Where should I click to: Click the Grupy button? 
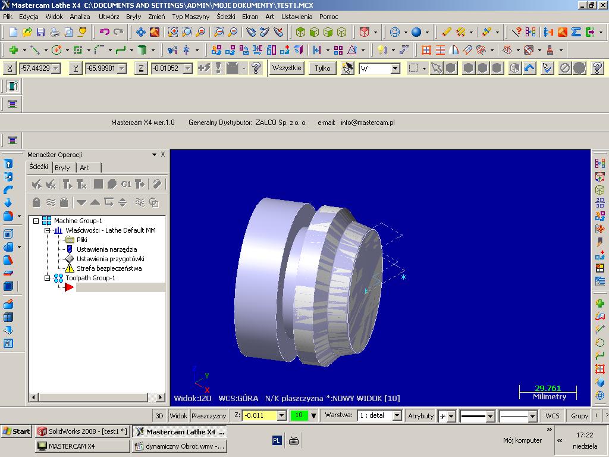click(579, 416)
